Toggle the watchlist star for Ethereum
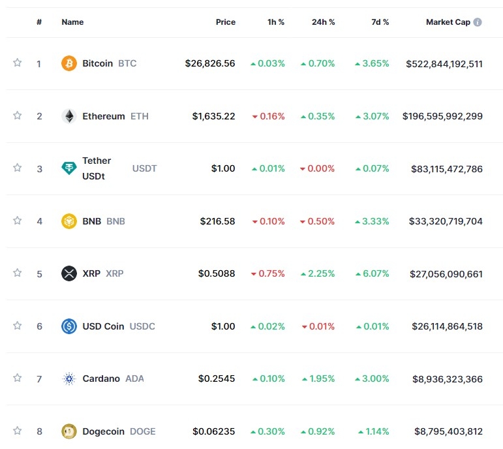 (18, 116)
